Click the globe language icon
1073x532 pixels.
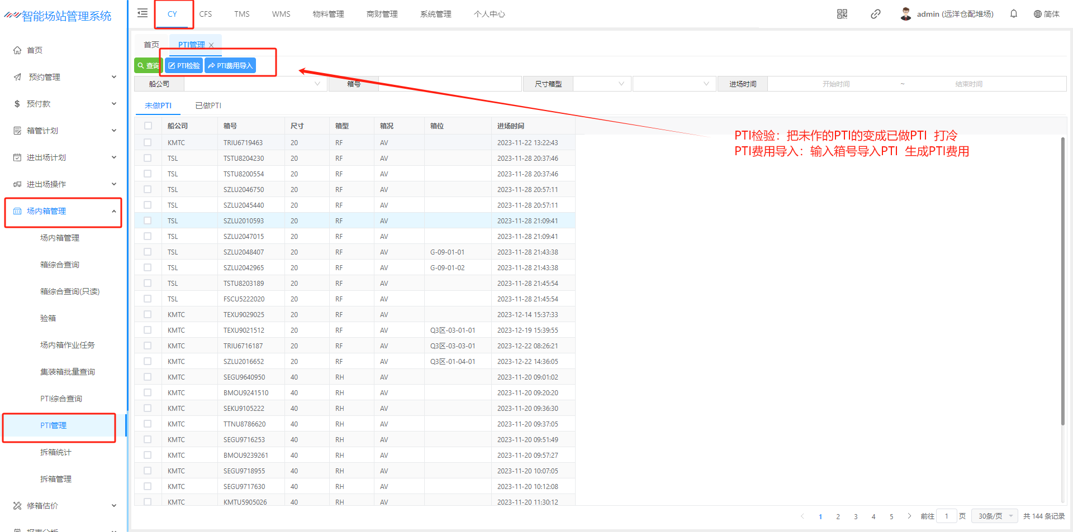click(x=1037, y=14)
